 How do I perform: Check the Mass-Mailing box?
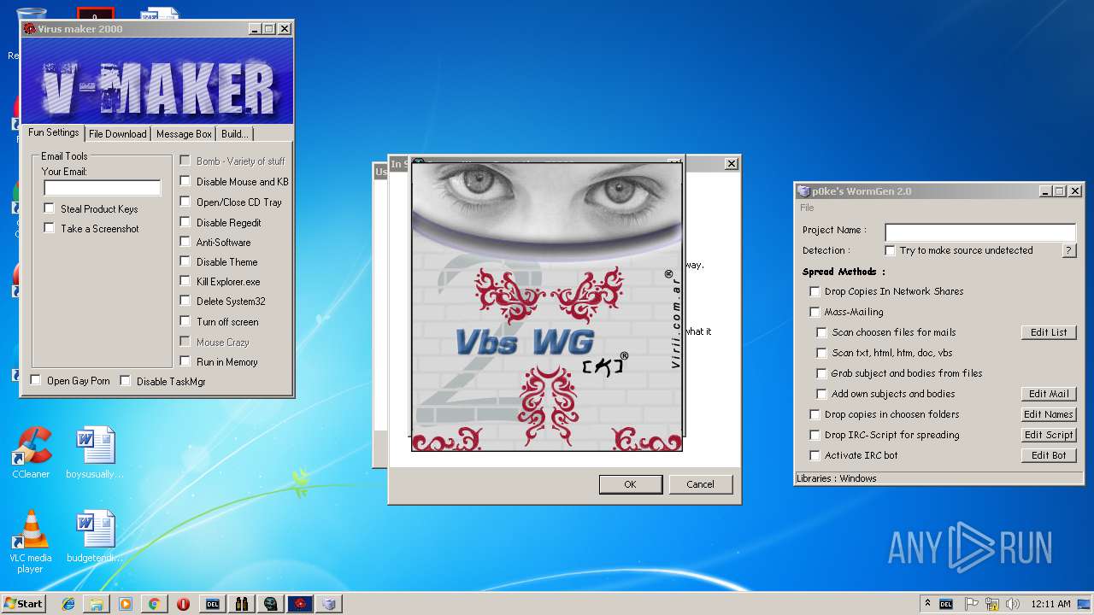pos(815,312)
